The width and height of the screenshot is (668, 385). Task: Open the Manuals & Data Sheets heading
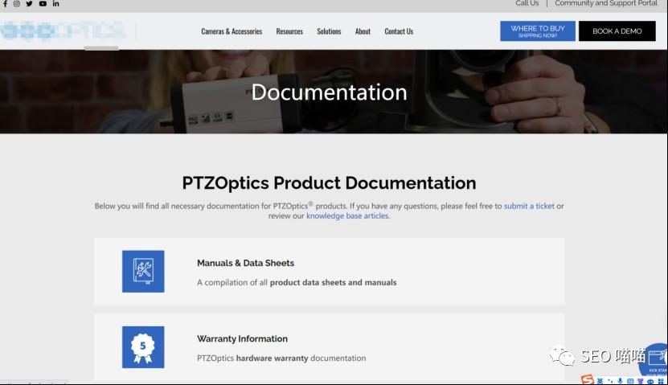point(245,263)
